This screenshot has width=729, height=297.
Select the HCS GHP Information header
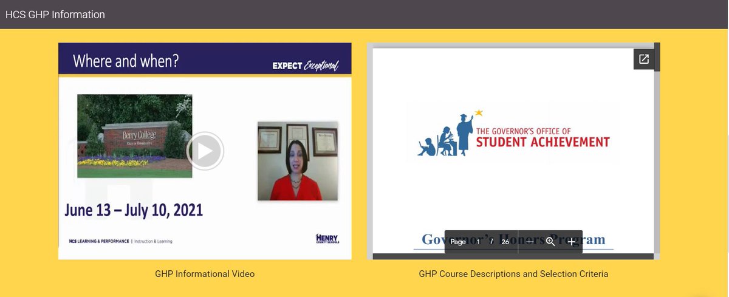(55, 15)
